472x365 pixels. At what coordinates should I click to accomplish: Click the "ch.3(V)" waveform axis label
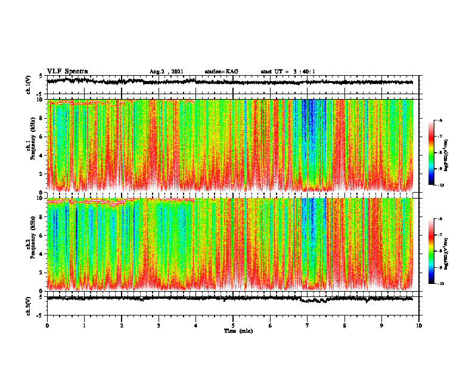point(28,306)
